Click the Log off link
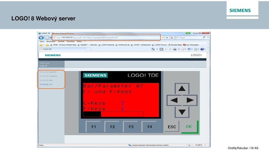Screen dimensions: 269x150 (43, 66)
